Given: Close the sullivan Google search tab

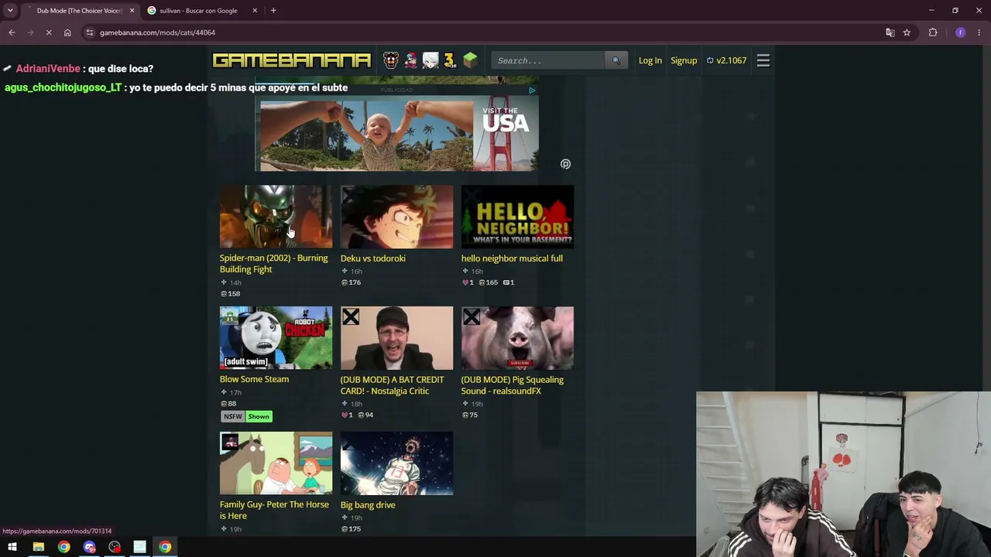Looking at the screenshot, I should pos(254,11).
